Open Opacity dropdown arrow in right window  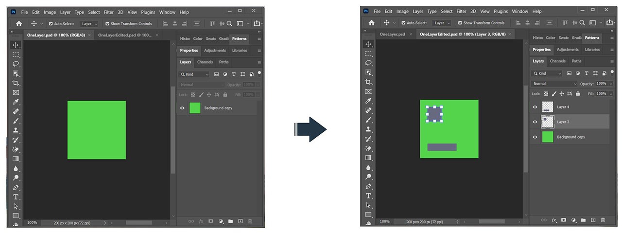coord(611,84)
